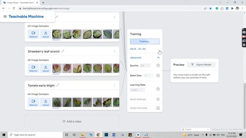The image size is (246, 138).
Task: Edit the Strawberry leaf scorch class name
Action: (x=63, y=51)
